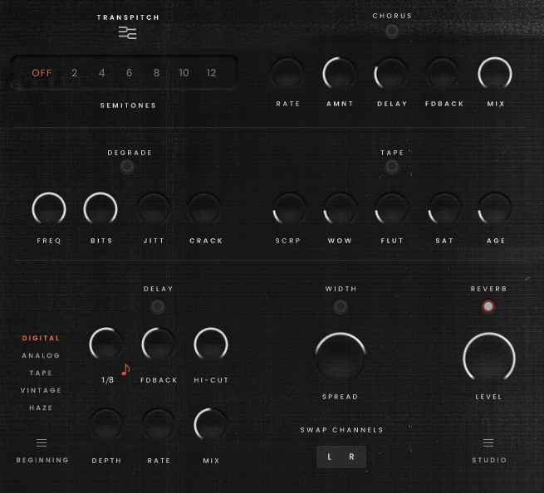Screen dimensions: 544x493
Task: Click the Studio reverb label
Action: (x=489, y=460)
